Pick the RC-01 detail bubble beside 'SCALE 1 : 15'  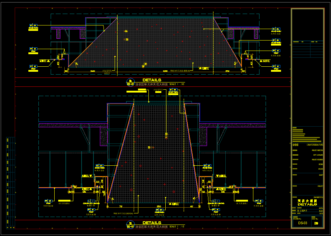pyautogui.click(x=130, y=225)
